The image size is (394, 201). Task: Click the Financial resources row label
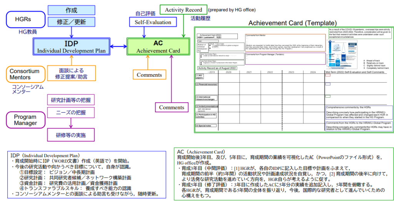(207, 85)
